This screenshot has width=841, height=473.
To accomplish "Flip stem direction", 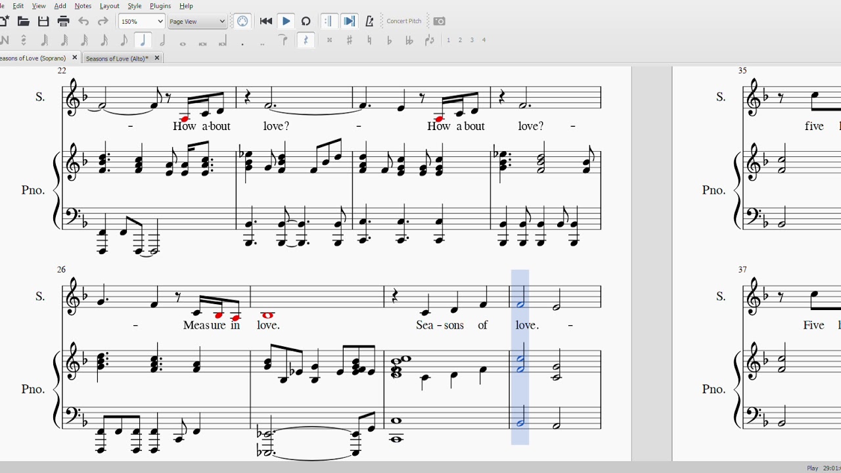I will [x=429, y=40].
